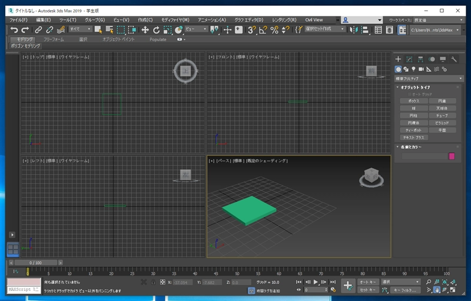Image resolution: width=471 pixels, height=301 pixels.
Task: Open reference coordinate 'ビュー' dropdown
Action: 196,29
